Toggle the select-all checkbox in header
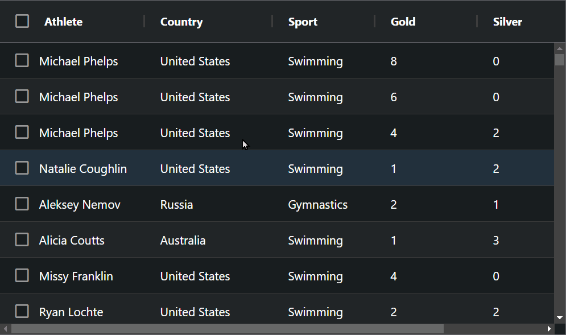This screenshot has height=335, width=566. [22, 21]
